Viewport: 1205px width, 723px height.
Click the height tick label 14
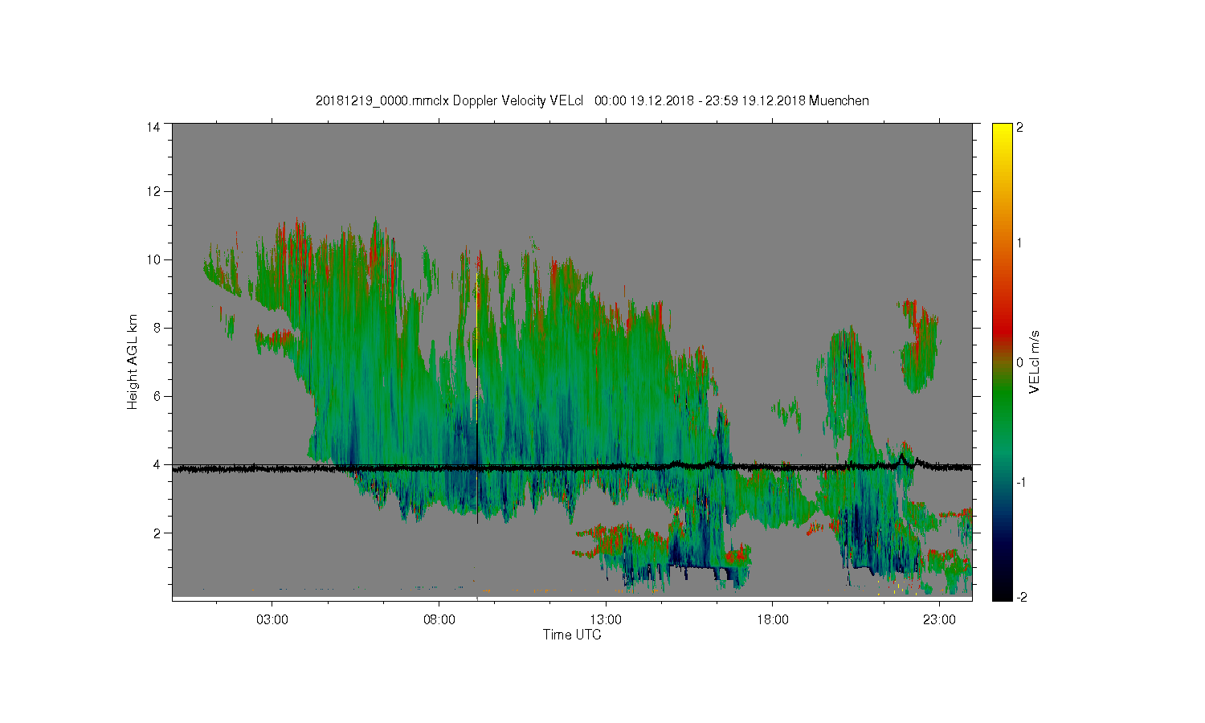pos(153,127)
